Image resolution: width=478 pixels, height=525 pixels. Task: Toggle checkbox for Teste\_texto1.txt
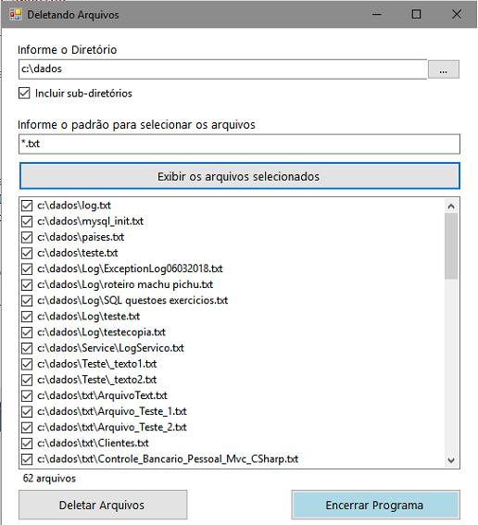tap(27, 364)
